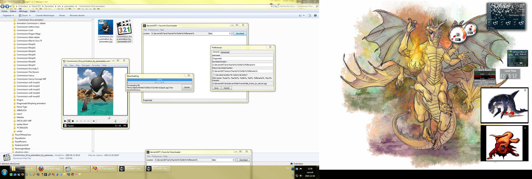
Task: Select folder PawsOfSharpClaw
Action: [x=24, y=135]
